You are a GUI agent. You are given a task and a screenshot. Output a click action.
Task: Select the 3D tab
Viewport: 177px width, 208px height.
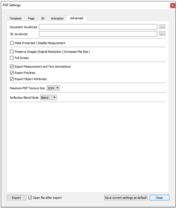tap(43, 19)
